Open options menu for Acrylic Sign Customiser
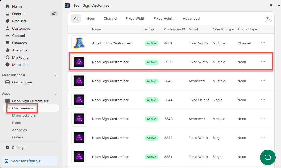The image size is (281, 168). (x=263, y=43)
